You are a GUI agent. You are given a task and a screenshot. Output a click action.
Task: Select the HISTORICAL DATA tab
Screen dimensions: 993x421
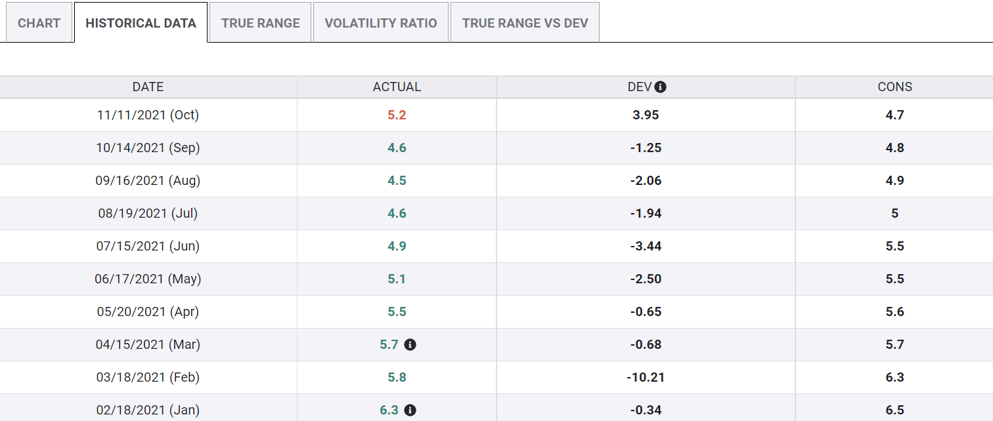(141, 23)
